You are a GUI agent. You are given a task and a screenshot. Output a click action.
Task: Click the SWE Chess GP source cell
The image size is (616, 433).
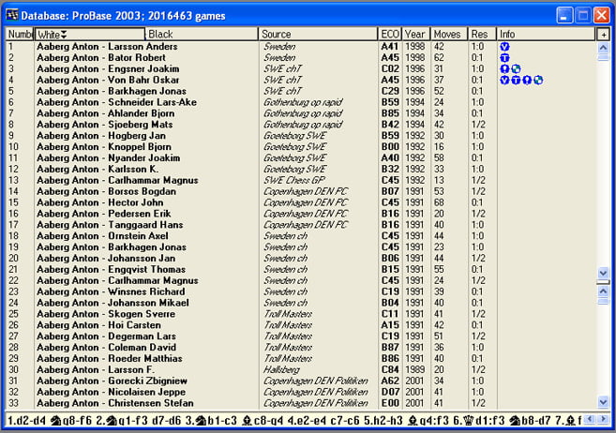pos(294,181)
